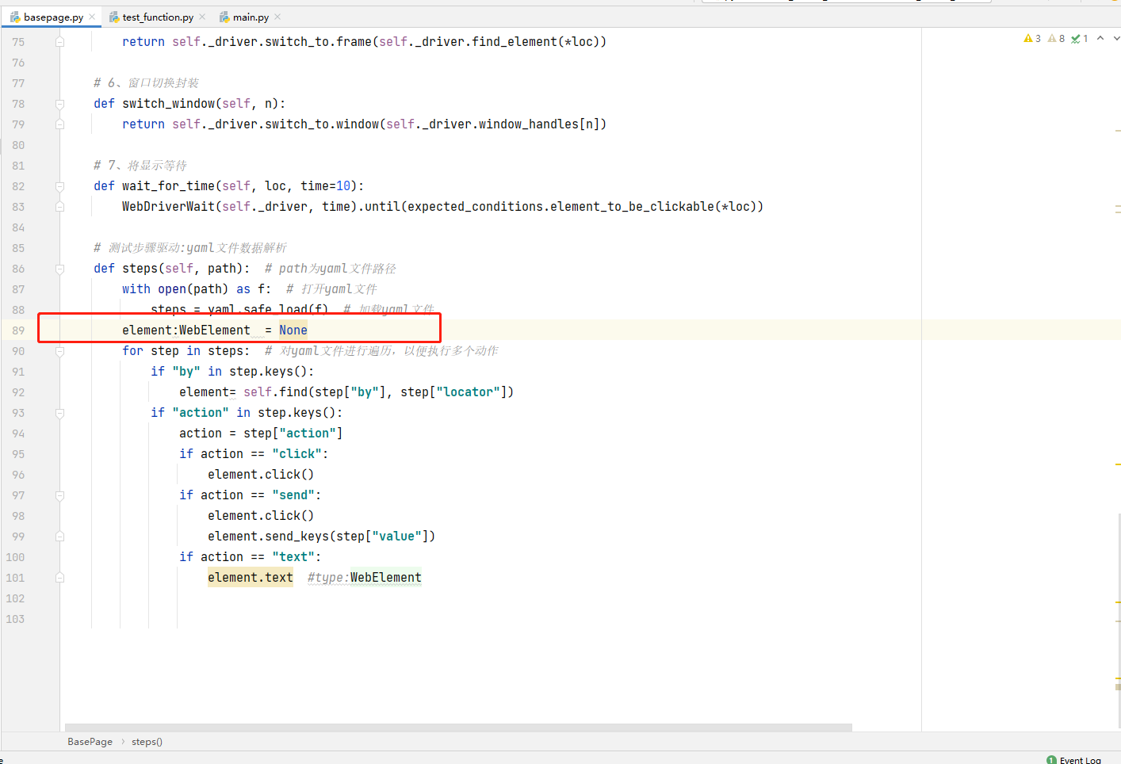Click gutter line number 78
Viewport: 1121px width, 764px height.
point(18,104)
